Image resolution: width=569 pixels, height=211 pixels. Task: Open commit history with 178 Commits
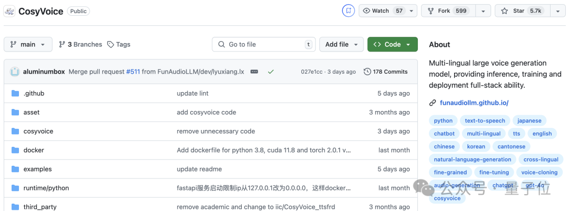coord(386,72)
